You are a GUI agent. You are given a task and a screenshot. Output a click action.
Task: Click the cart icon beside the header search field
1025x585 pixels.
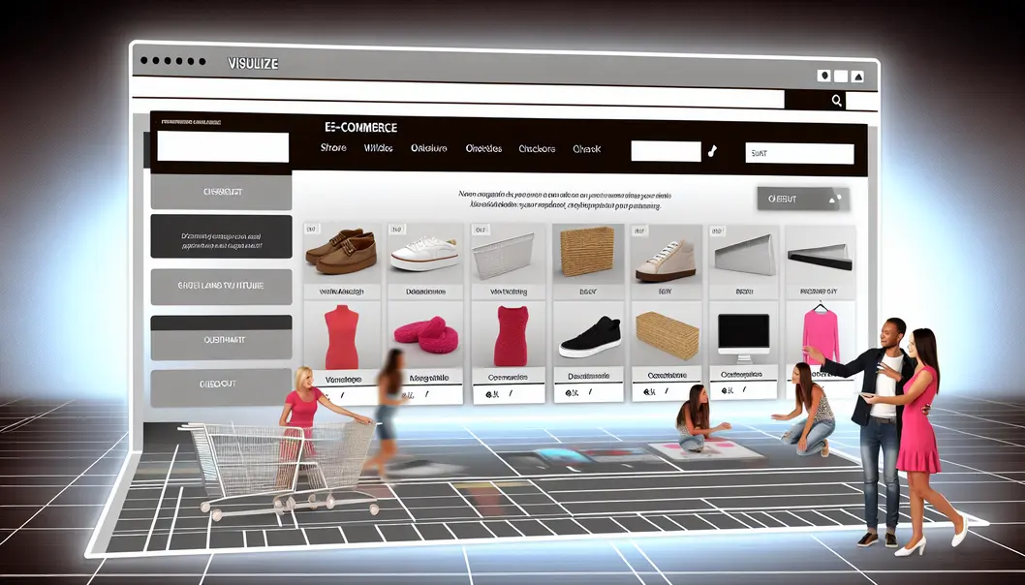click(x=714, y=151)
